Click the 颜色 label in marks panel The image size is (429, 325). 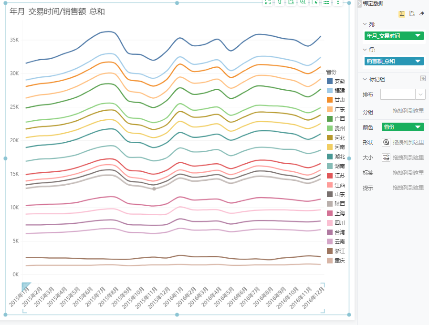coord(368,127)
